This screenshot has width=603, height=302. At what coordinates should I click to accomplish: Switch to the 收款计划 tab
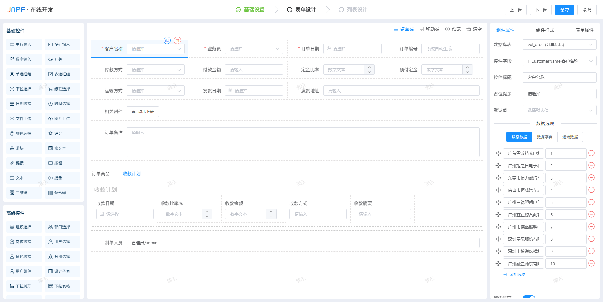pyautogui.click(x=132, y=174)
